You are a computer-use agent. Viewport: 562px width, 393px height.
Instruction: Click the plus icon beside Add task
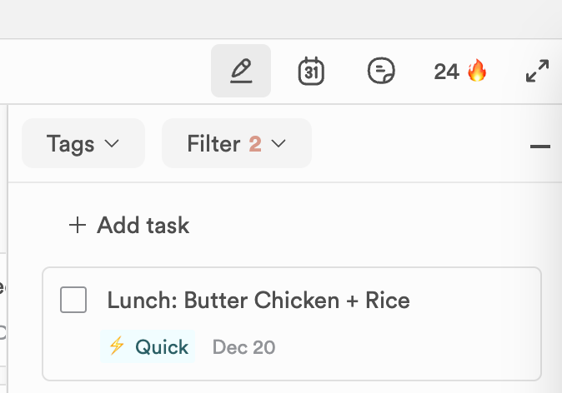[78, 225]
